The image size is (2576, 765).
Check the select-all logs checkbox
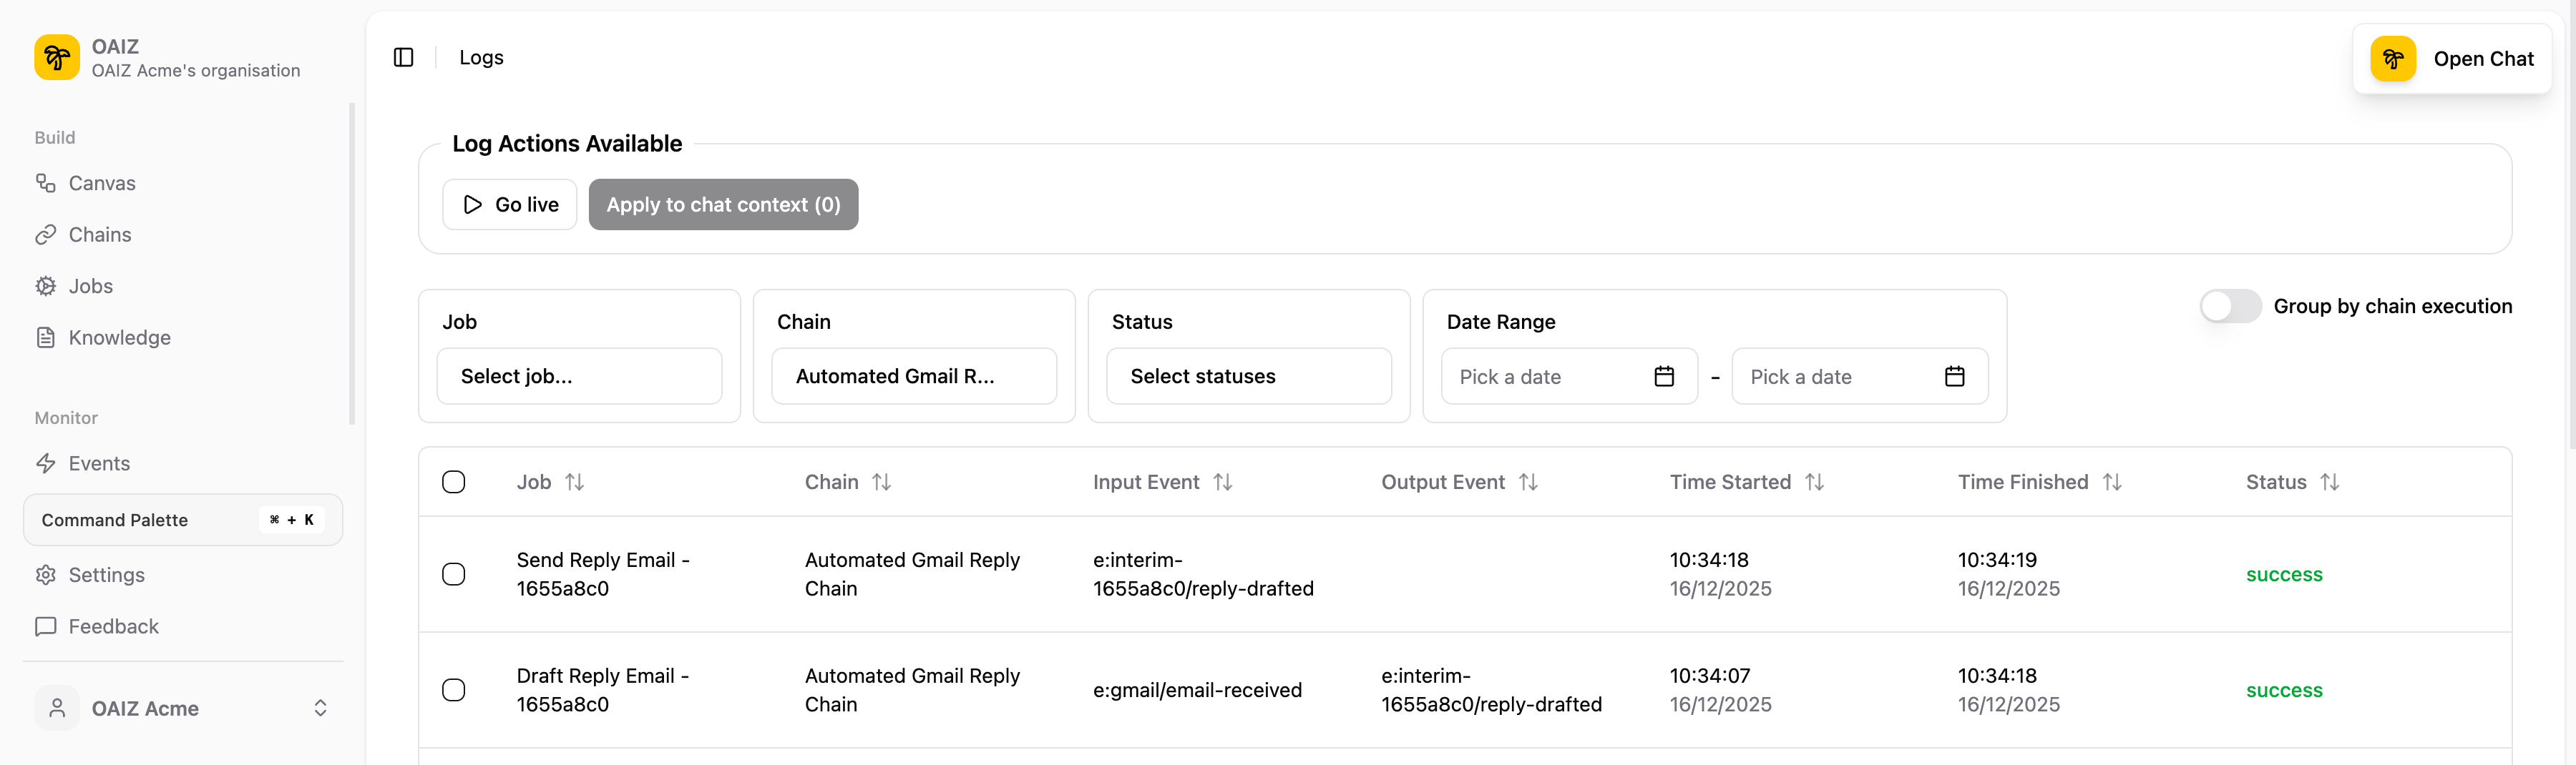pyautogui.click(x=453, y=481)
